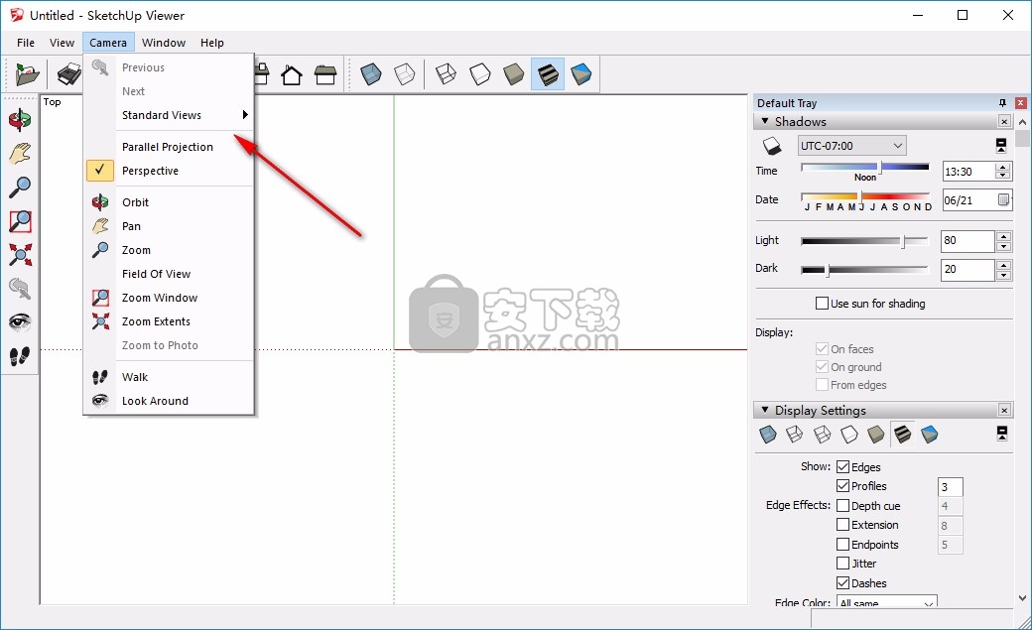Expand Standard Views submenu
Viewport: 1032px width, 630px height.
coord(169,115)
